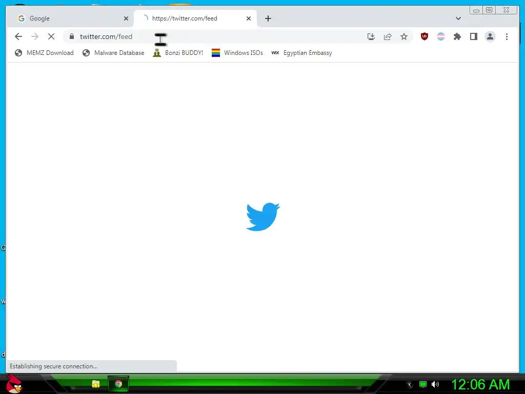
Task: Close the twitter.com/feed tab
Action: coord(249,18)
